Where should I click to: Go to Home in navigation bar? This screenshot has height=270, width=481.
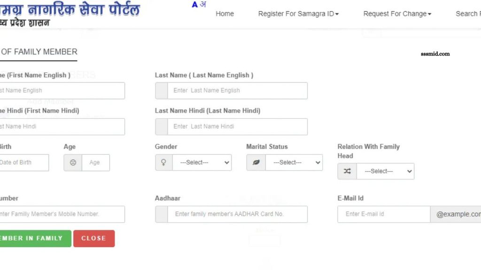225,14
